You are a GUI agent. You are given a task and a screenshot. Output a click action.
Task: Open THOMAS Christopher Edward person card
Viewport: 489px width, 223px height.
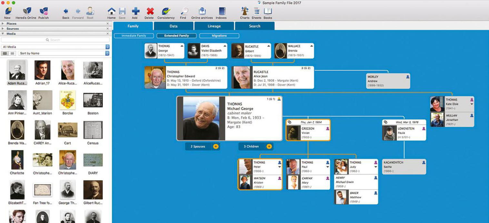[186, 77]
